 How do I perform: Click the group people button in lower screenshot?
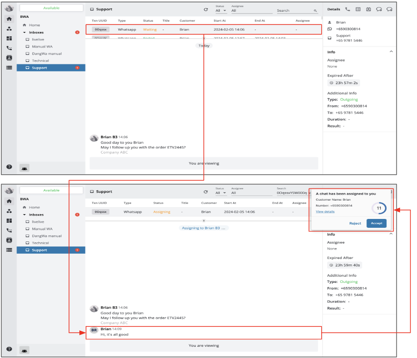point(24,350)
